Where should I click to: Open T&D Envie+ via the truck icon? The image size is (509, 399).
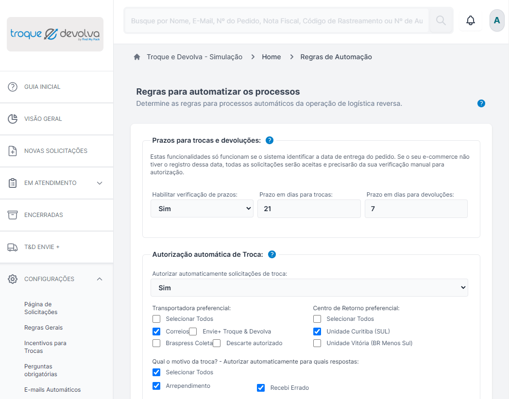tap(12, 247)
